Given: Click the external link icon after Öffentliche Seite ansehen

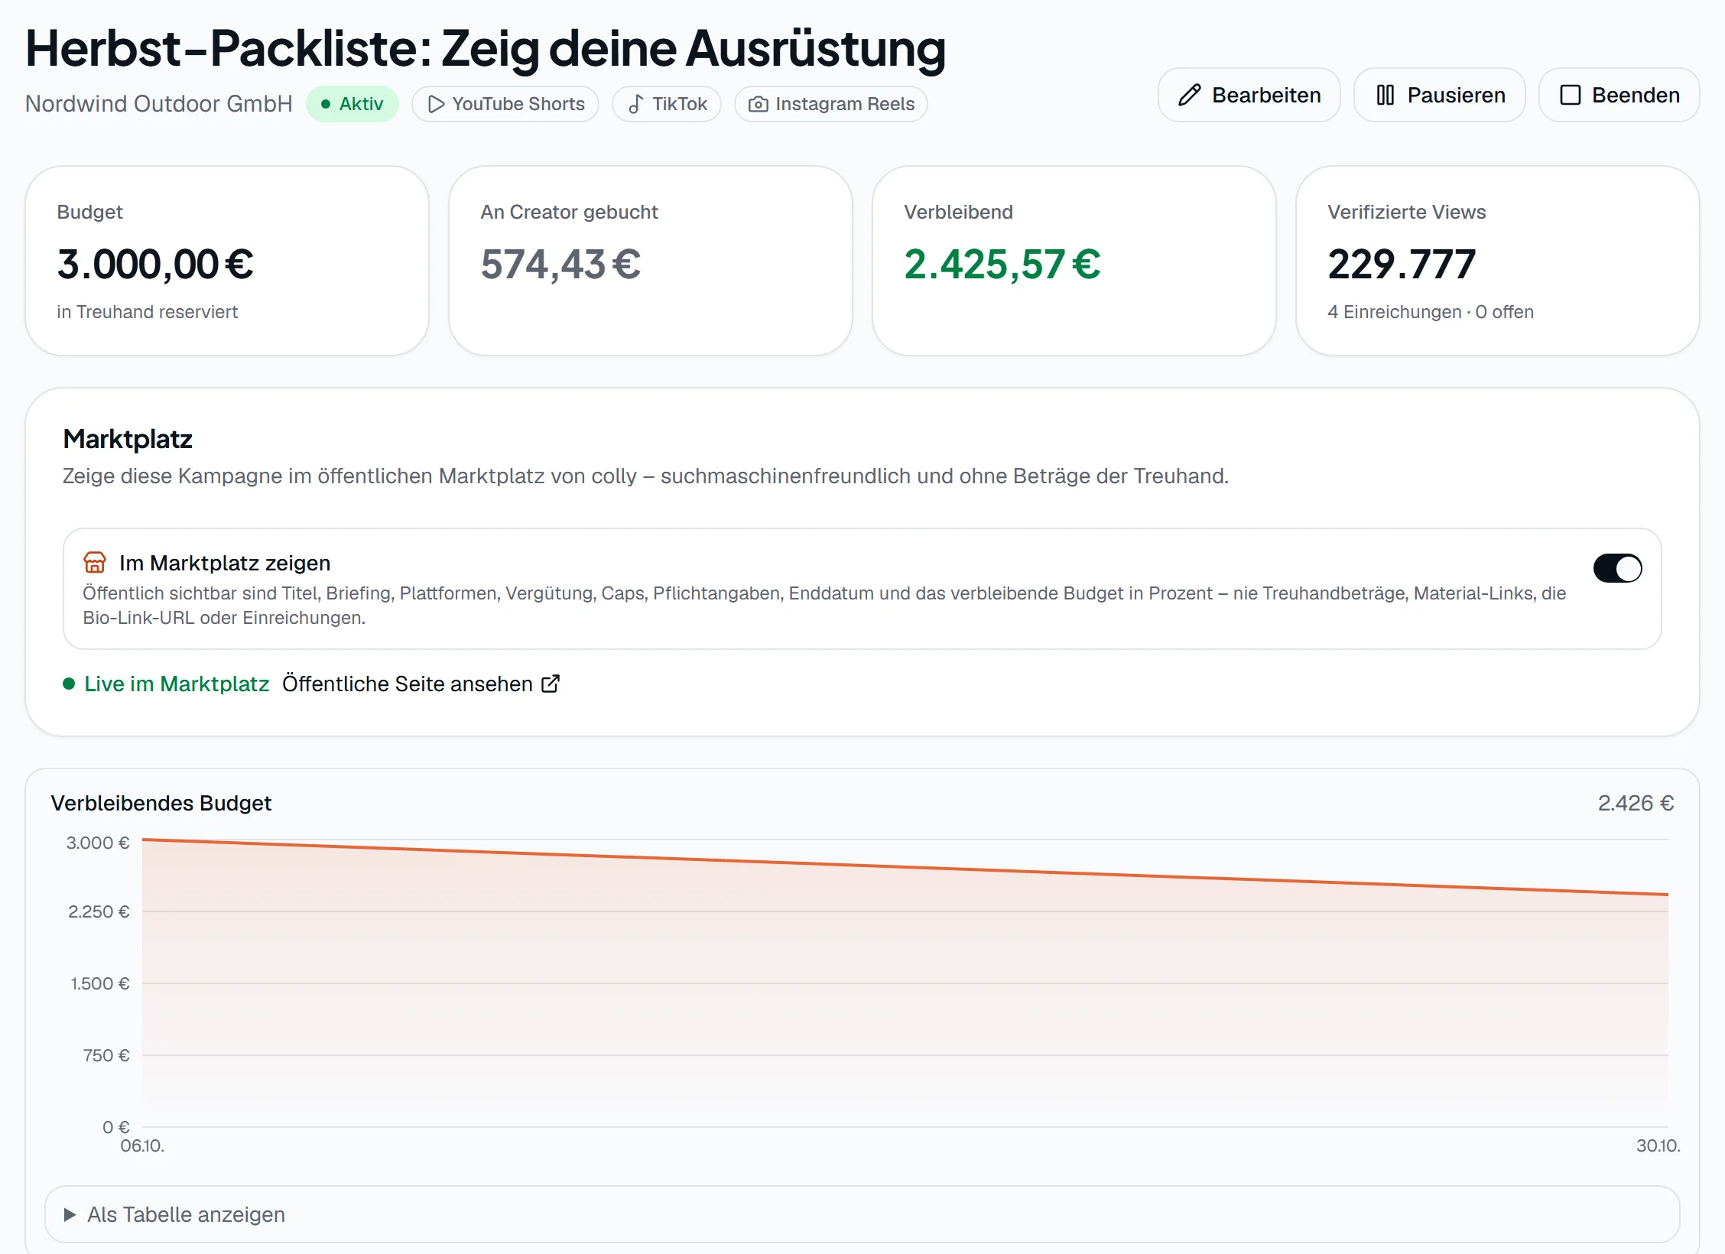Looking at the screenshot, I should (551, 684).
